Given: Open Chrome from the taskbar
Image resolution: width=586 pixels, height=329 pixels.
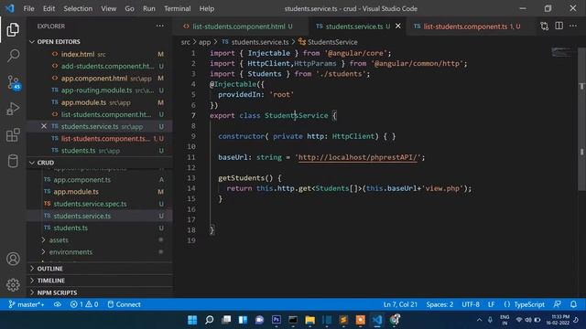Looking at the screenshot, I should click(395, 320).
